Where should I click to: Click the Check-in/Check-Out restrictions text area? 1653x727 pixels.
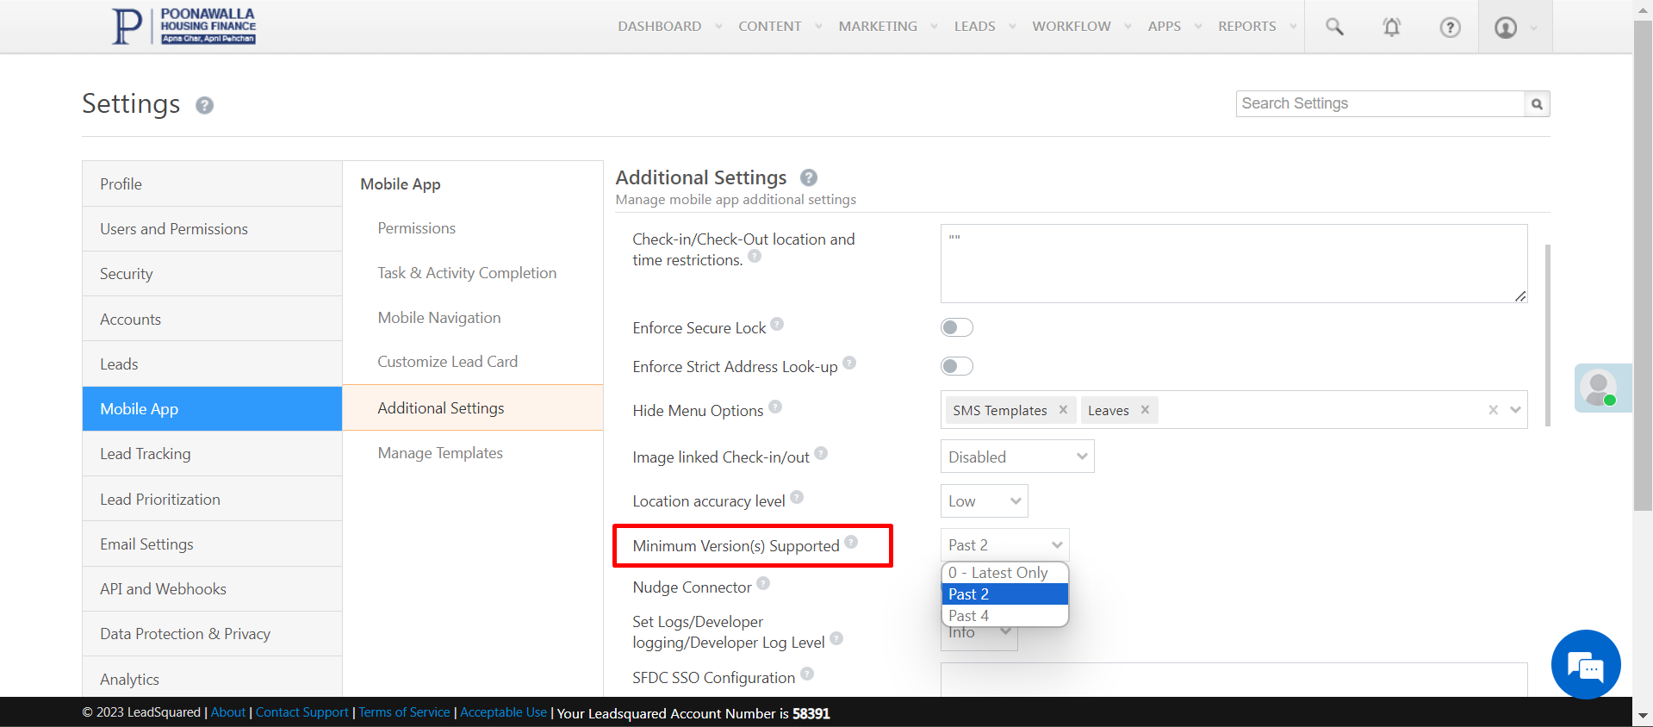pyautogui.click(x=1234, y=264)
